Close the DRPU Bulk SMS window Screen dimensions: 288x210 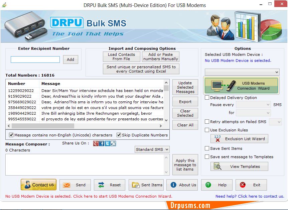[281, 4]
